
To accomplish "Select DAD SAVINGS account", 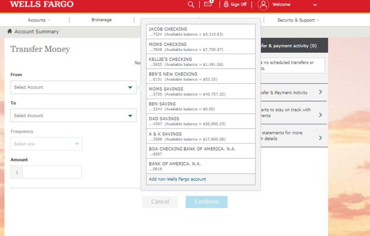I will [201, 121].
